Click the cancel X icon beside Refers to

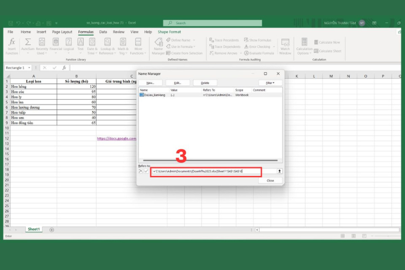(141, 171)
